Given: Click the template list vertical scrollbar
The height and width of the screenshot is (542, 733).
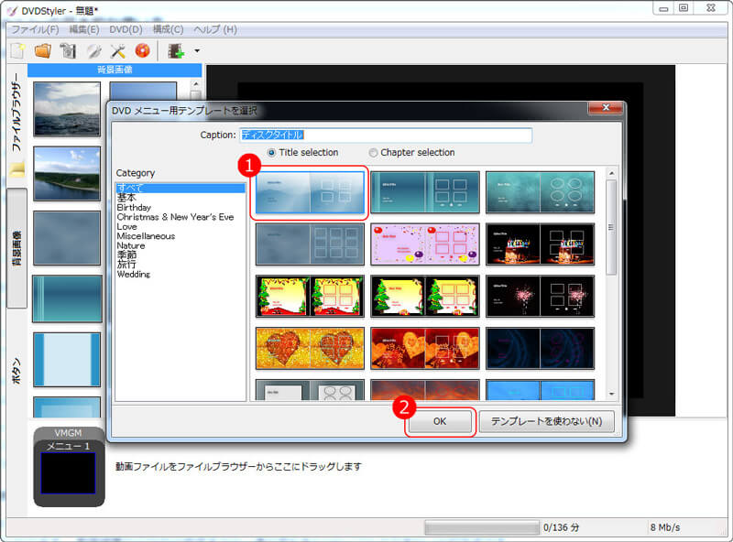Looking at the screenshot, I should [611, 229].
